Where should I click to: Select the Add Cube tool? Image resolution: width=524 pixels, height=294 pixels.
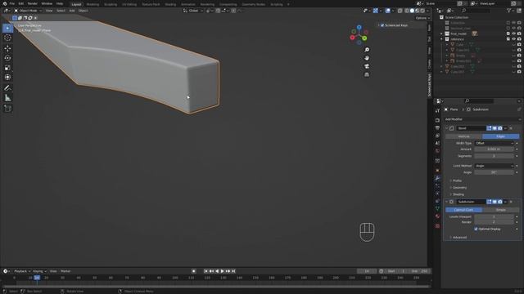pos(7,109)
